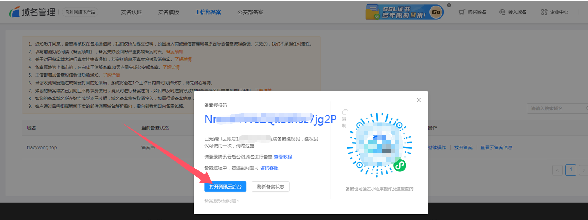Click the 购买域名 link text
This screenshot has width=588, height=220.
(x=477, y=12)
